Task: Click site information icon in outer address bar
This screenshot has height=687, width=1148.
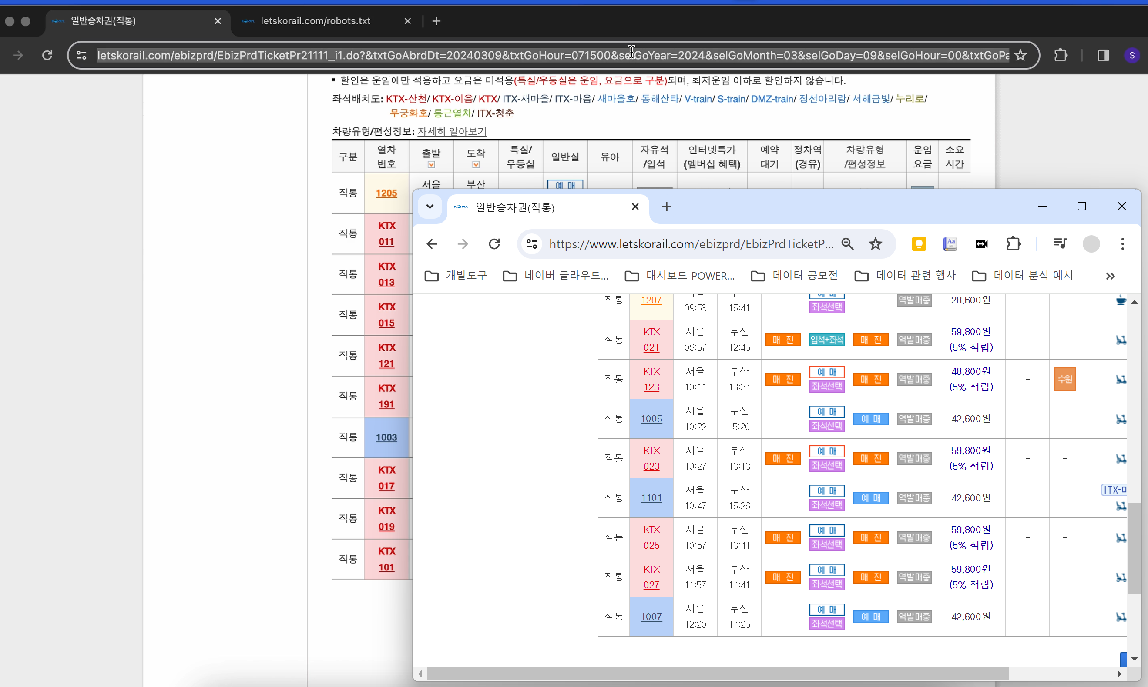Action: point(81,56)
